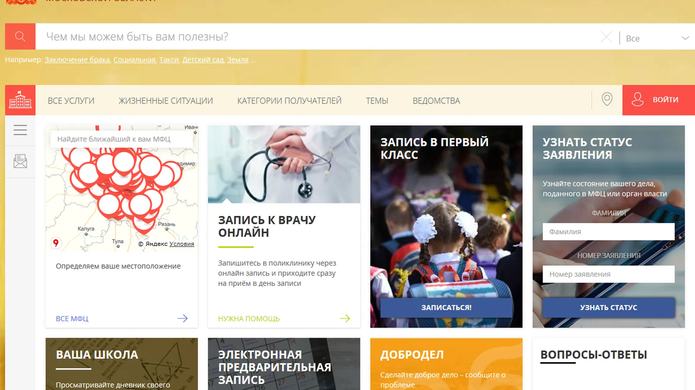Click the УЗНАТЬ СТАТУС button
Image resolution: width=695 pixels, height=390 pixels.
click(608, 308)
